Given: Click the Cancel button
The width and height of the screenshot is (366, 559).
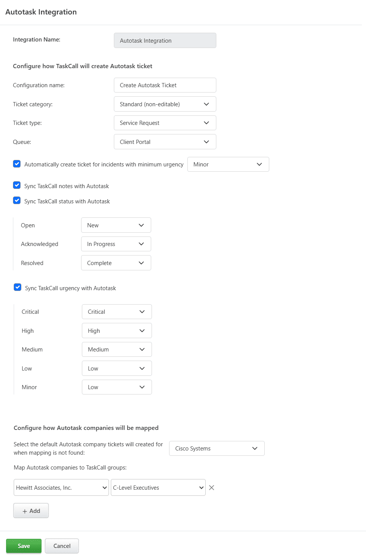Looking at the screenshot, I should [x=62, y=546].
